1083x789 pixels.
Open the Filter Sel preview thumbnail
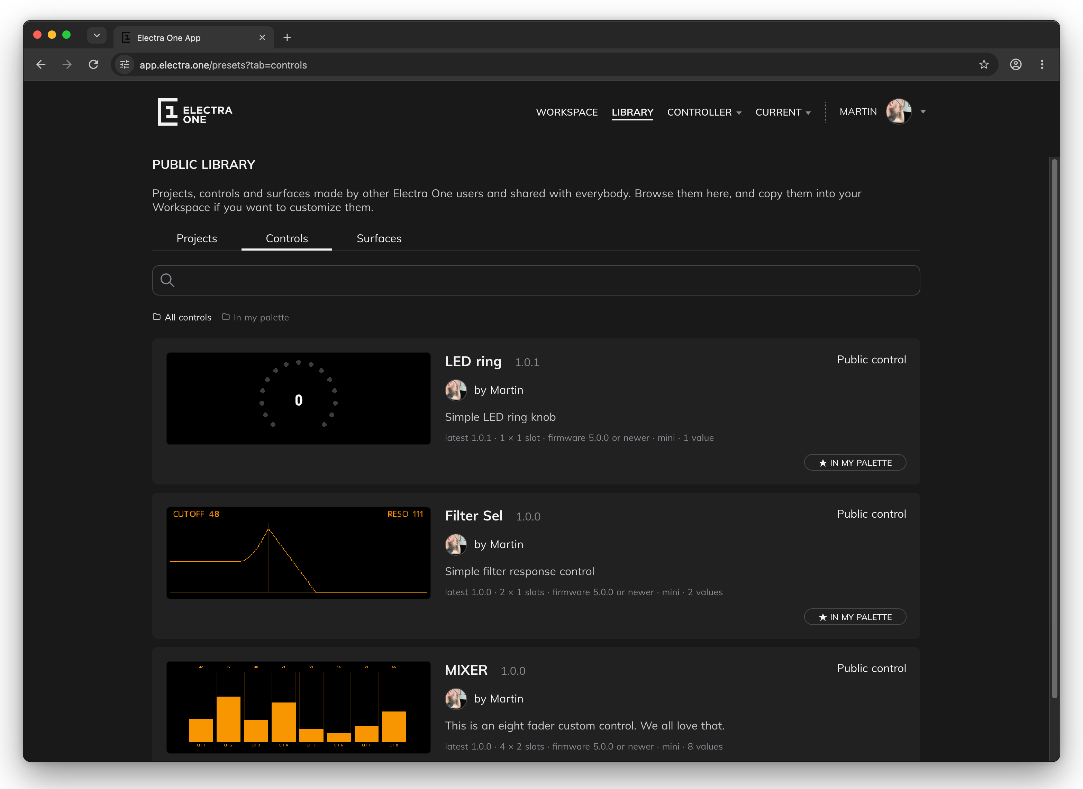[x=299, y=553]
